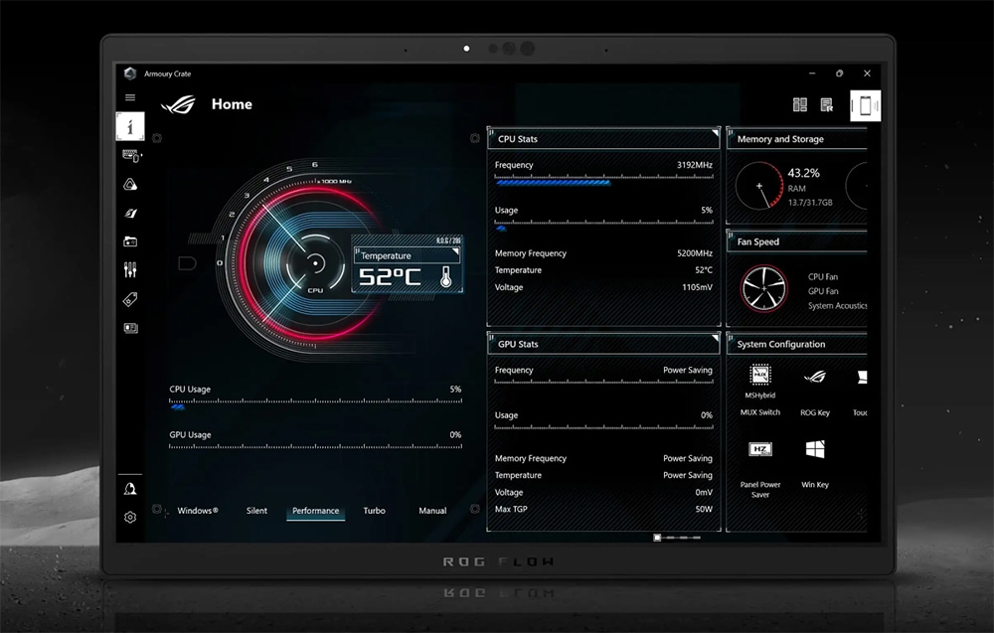Select the Manual operating mode
The height and width of the screenshot is (633, 994).
432,511
